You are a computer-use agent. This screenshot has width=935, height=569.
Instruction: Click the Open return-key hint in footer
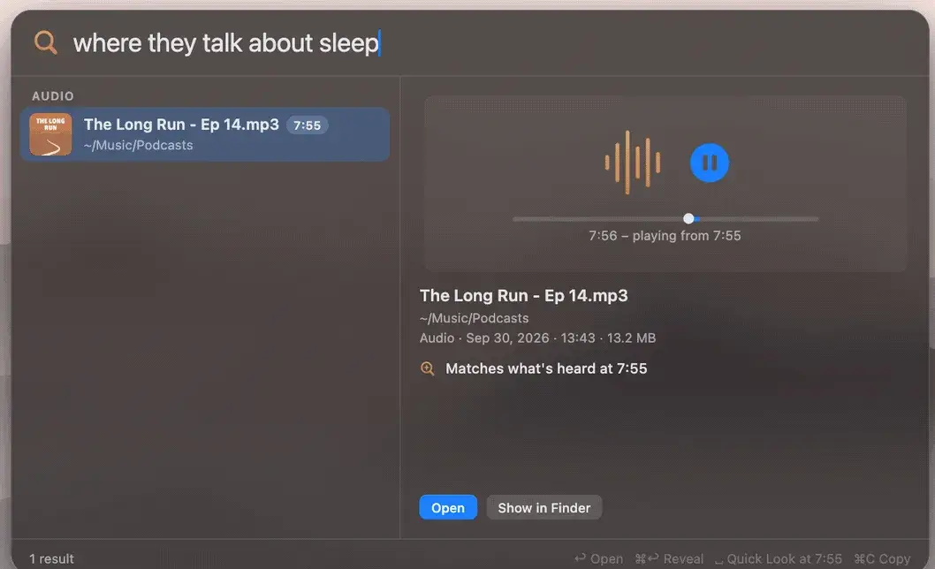tap(598, 559)
